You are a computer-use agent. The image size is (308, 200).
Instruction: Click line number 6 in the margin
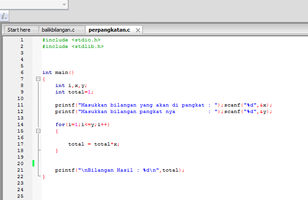[22, 73]
